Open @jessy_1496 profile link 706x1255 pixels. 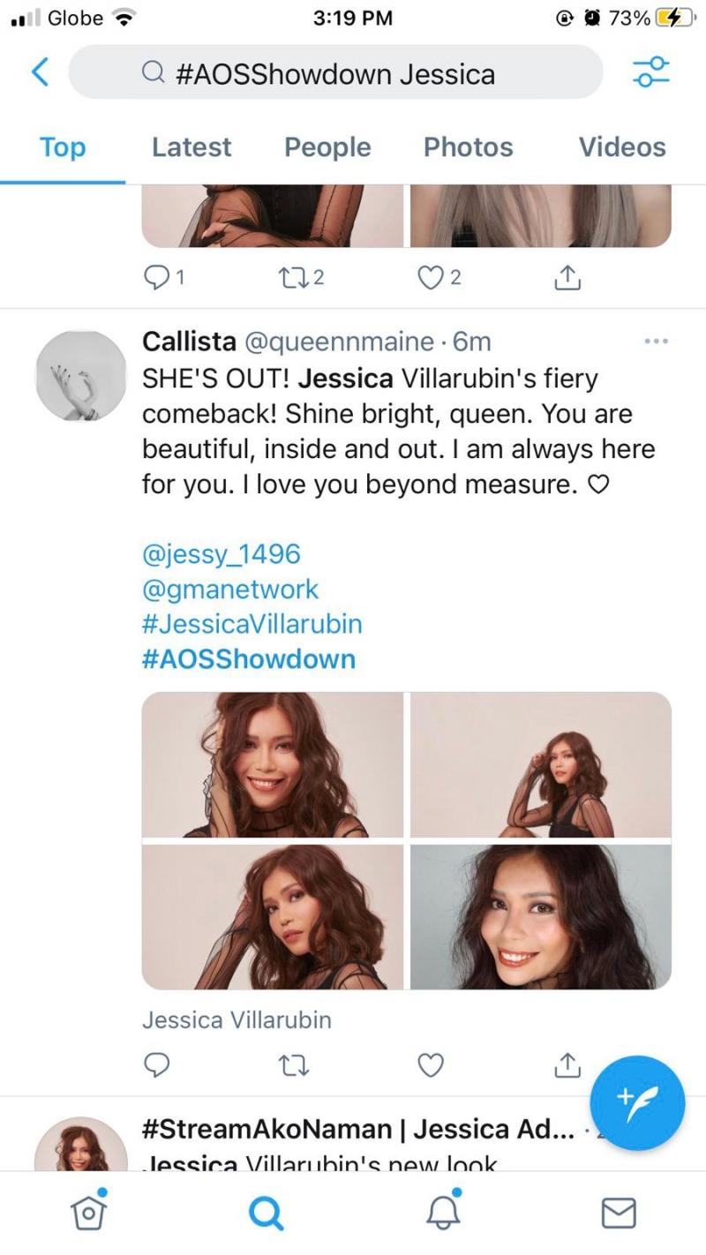click(221, 553)
